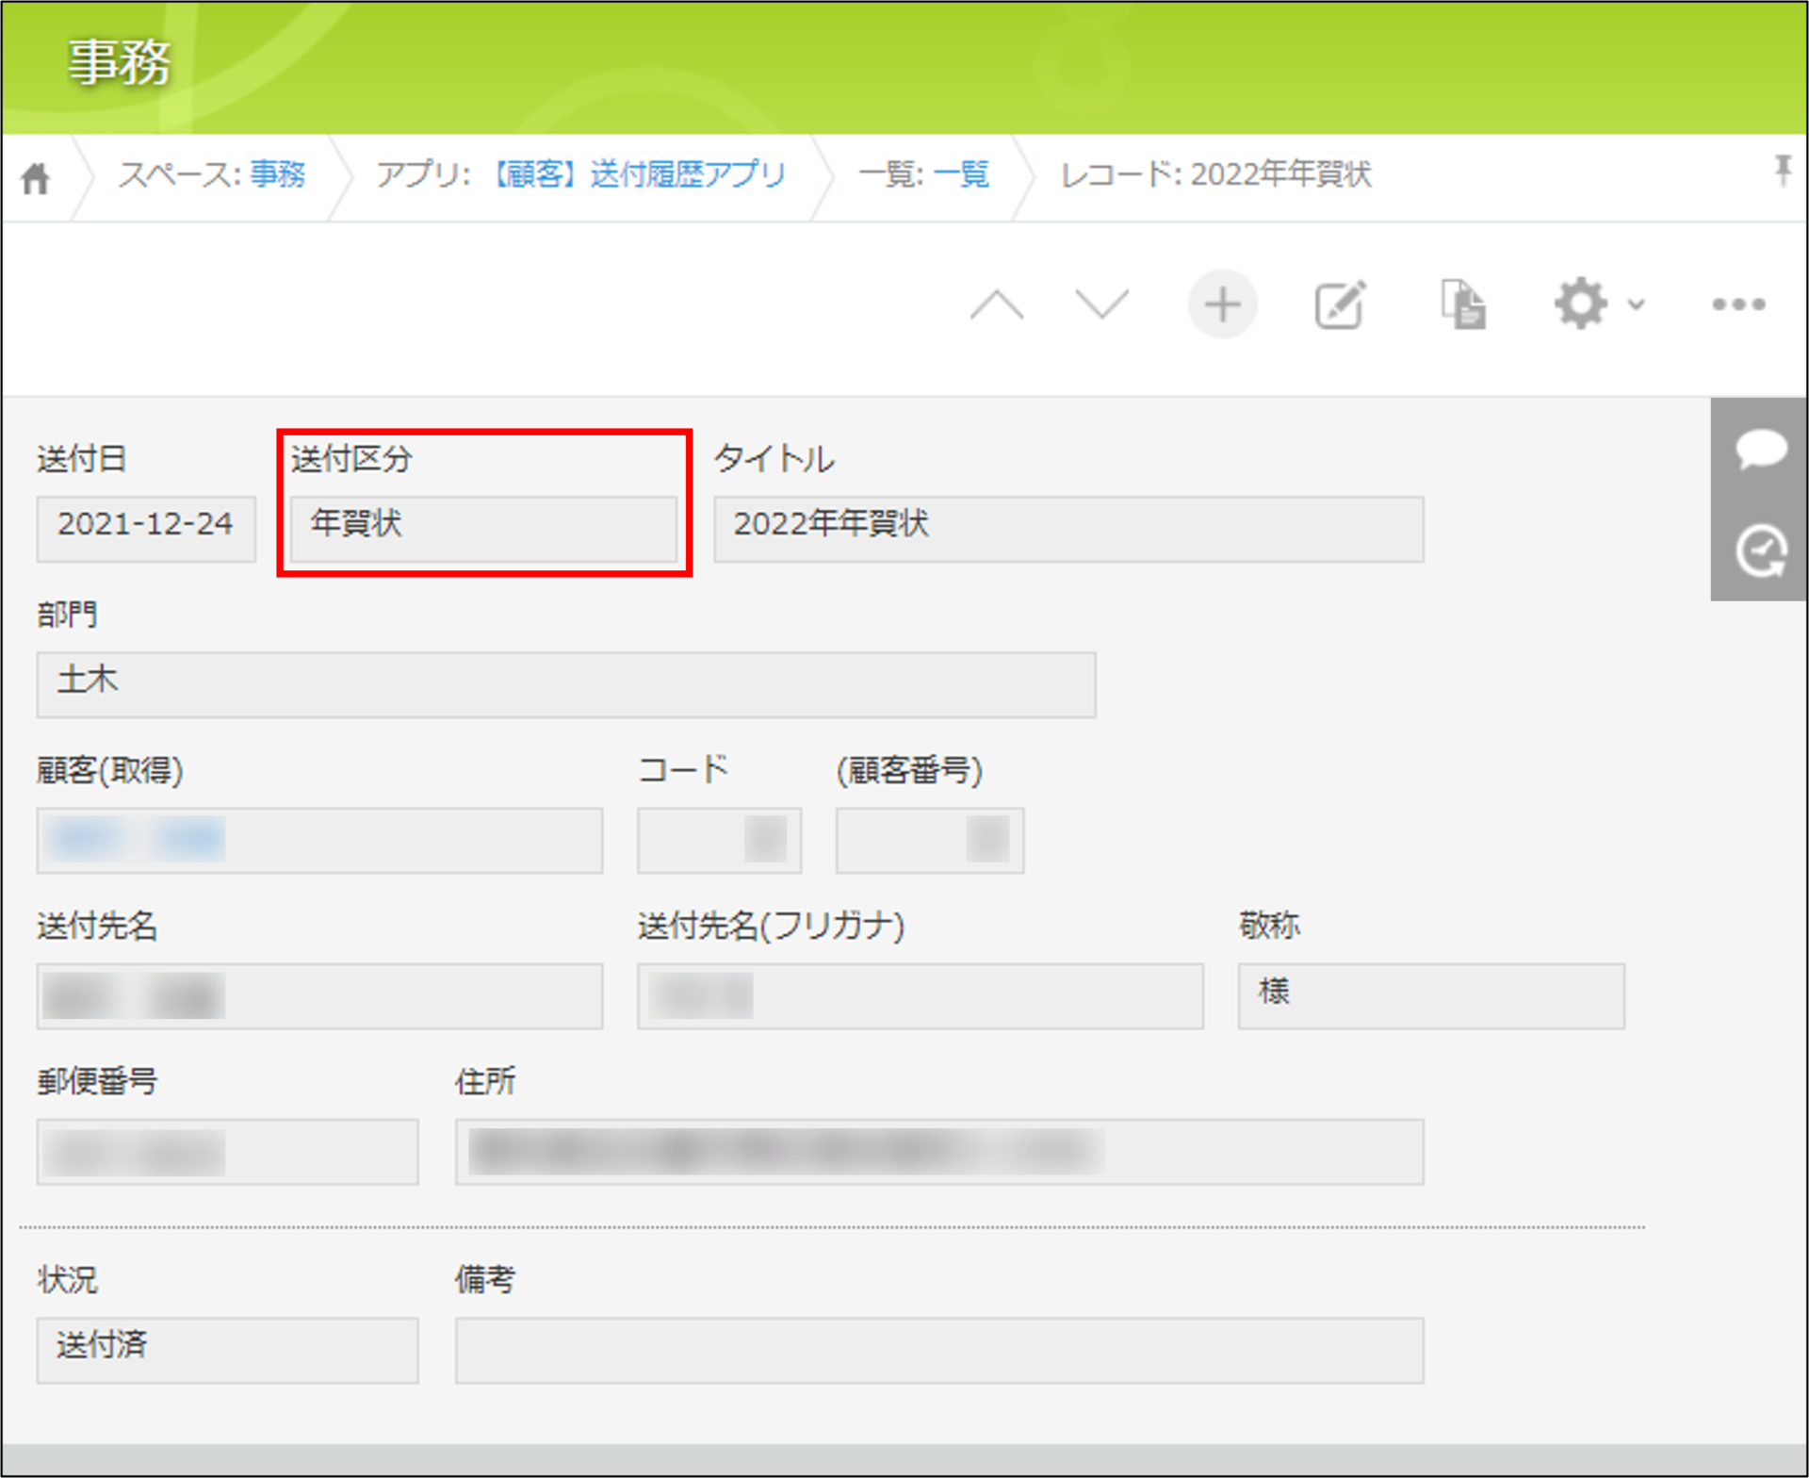The height and width of the screenshot is (1478, 1809).
Task: Open app settings gear icon
Action: (1580, 304)
